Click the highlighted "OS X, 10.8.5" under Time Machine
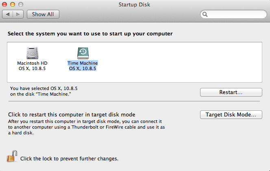The height and width of the screenshot is (171, 270). [x=83, y=69]
